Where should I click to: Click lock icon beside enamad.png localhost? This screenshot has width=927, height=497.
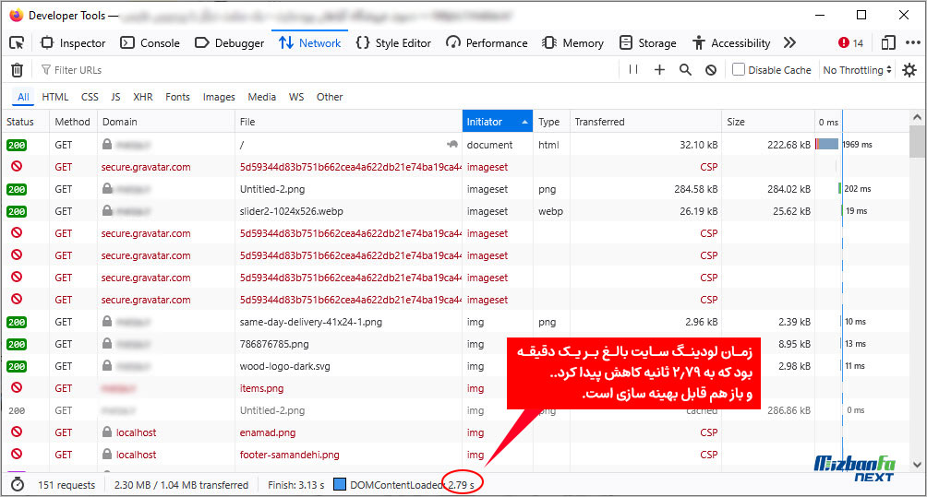pos(107,432)
